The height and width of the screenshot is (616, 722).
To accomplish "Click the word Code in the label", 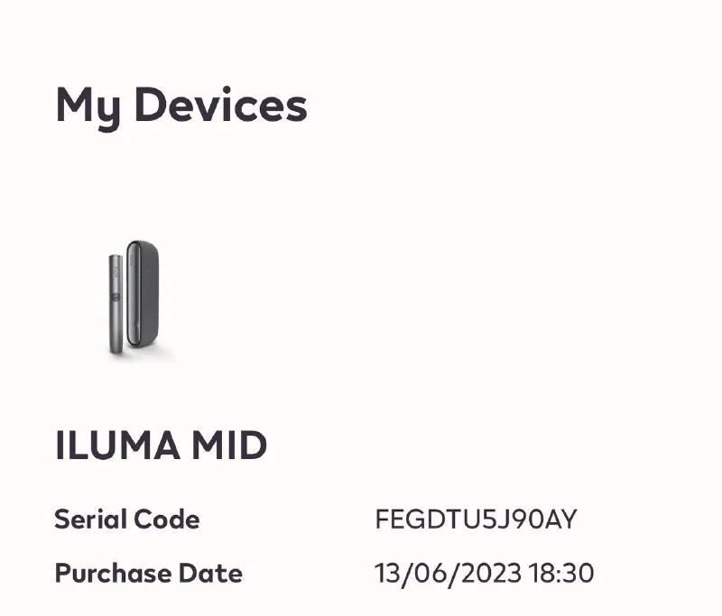I will [168, 519].
